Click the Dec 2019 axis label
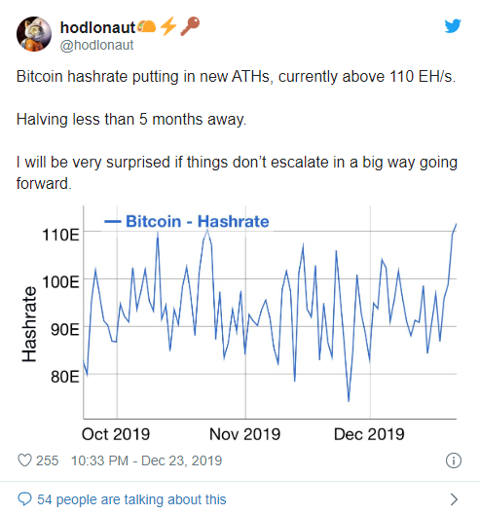 tap(369, 434)
